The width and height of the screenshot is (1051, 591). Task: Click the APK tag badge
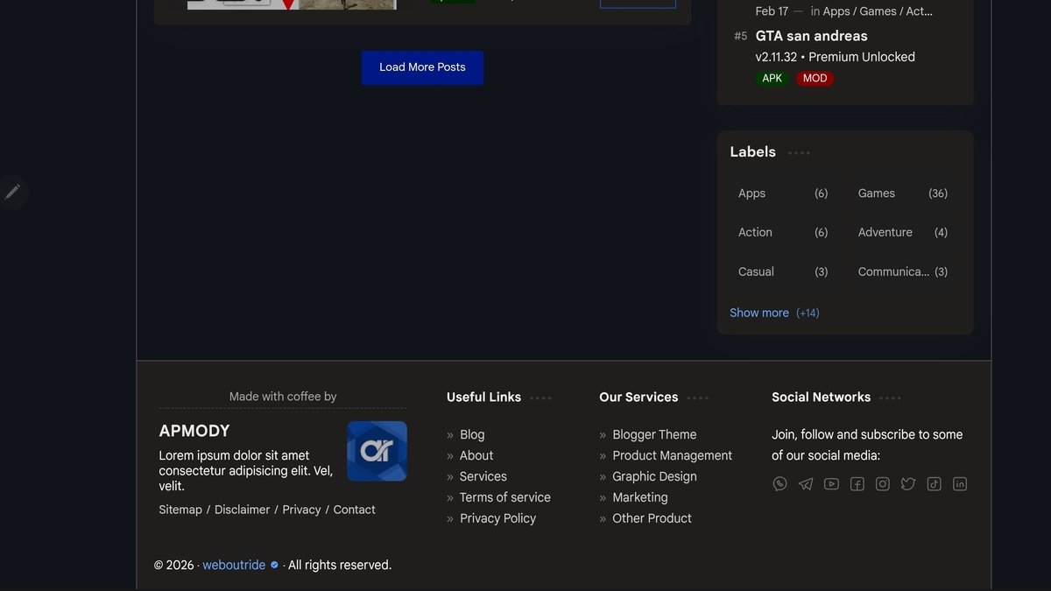click(x=772, y=79)
